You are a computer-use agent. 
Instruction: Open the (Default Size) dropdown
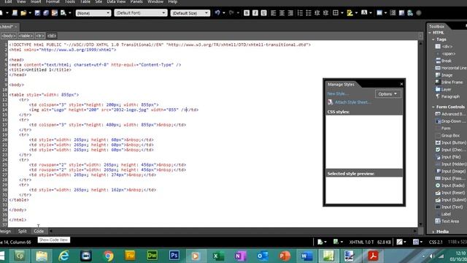[190, 13]
